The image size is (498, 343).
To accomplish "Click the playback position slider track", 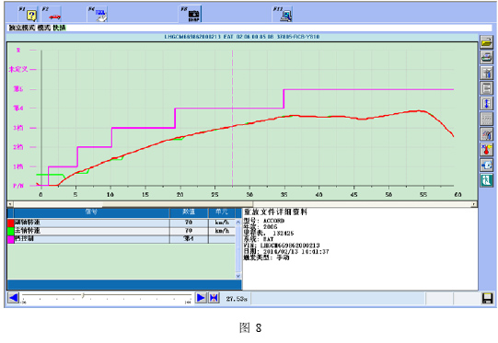I will (x=107, y=295).
